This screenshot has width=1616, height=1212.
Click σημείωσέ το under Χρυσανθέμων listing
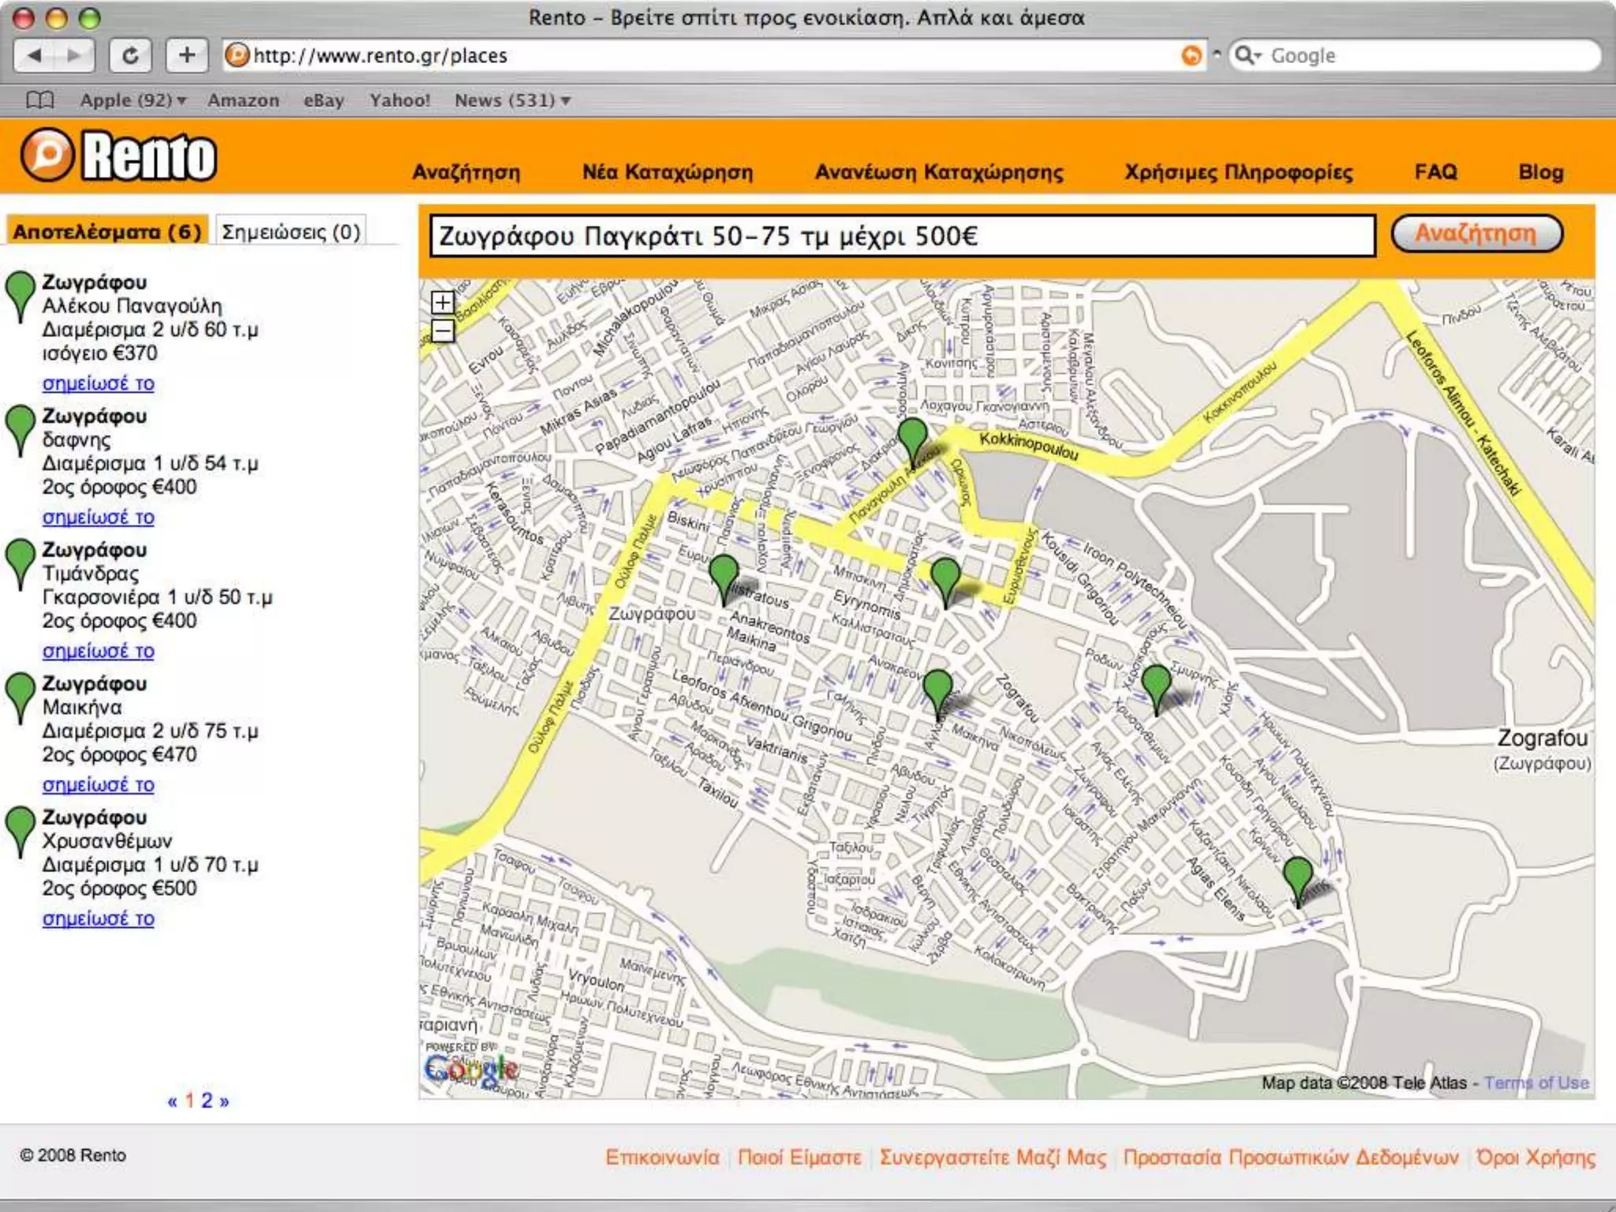tap(99, 919)
